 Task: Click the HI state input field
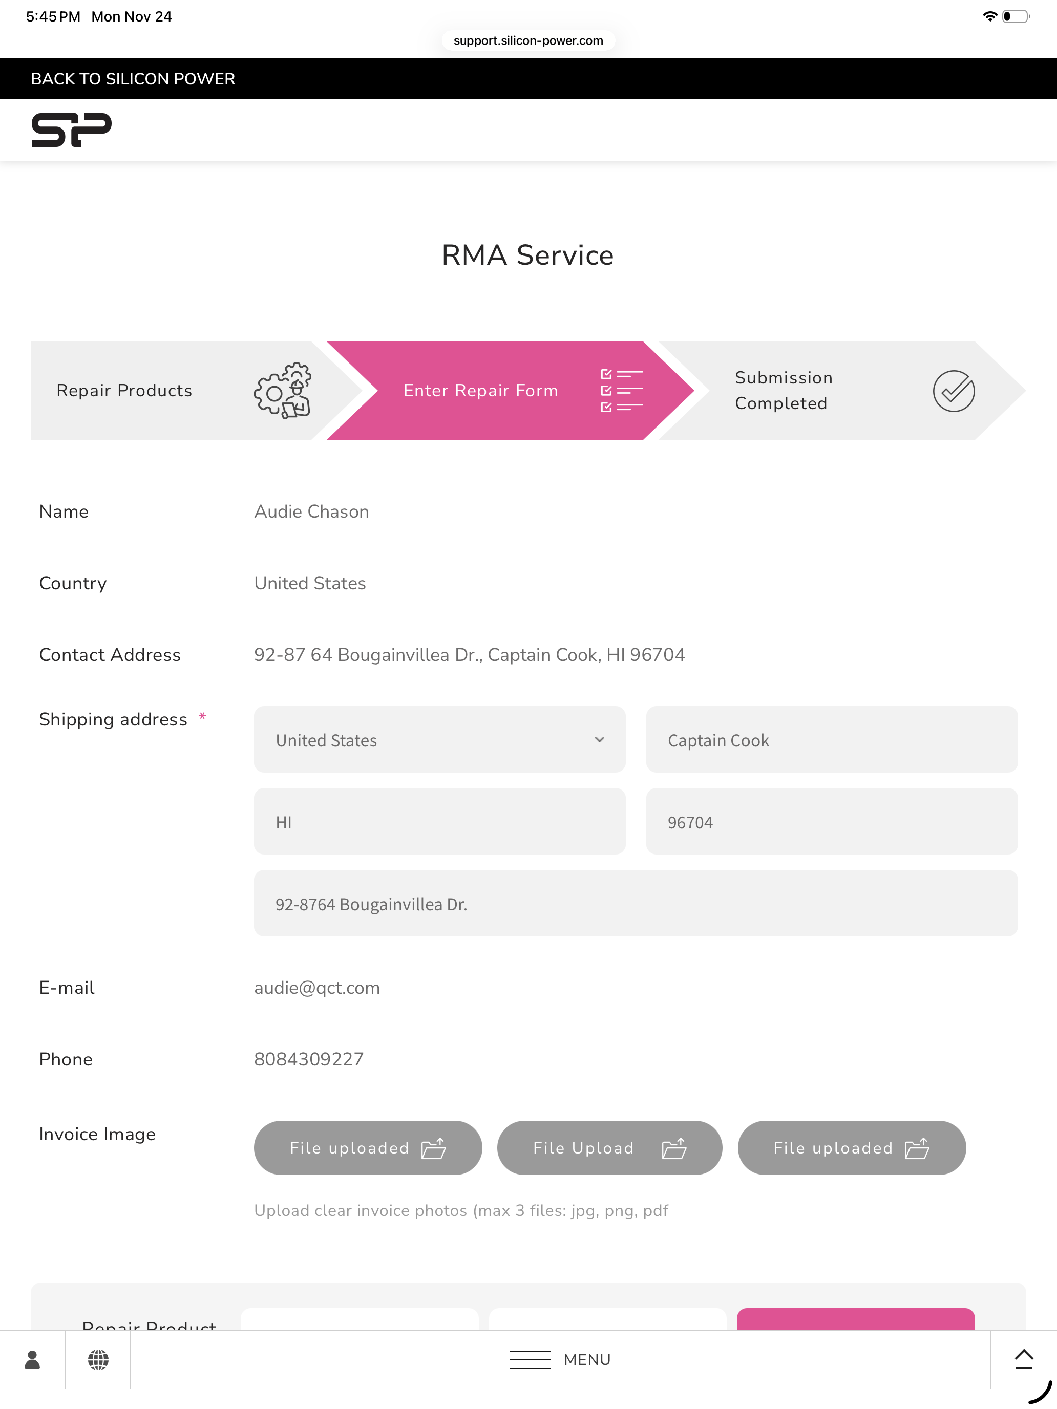[439, 822]
